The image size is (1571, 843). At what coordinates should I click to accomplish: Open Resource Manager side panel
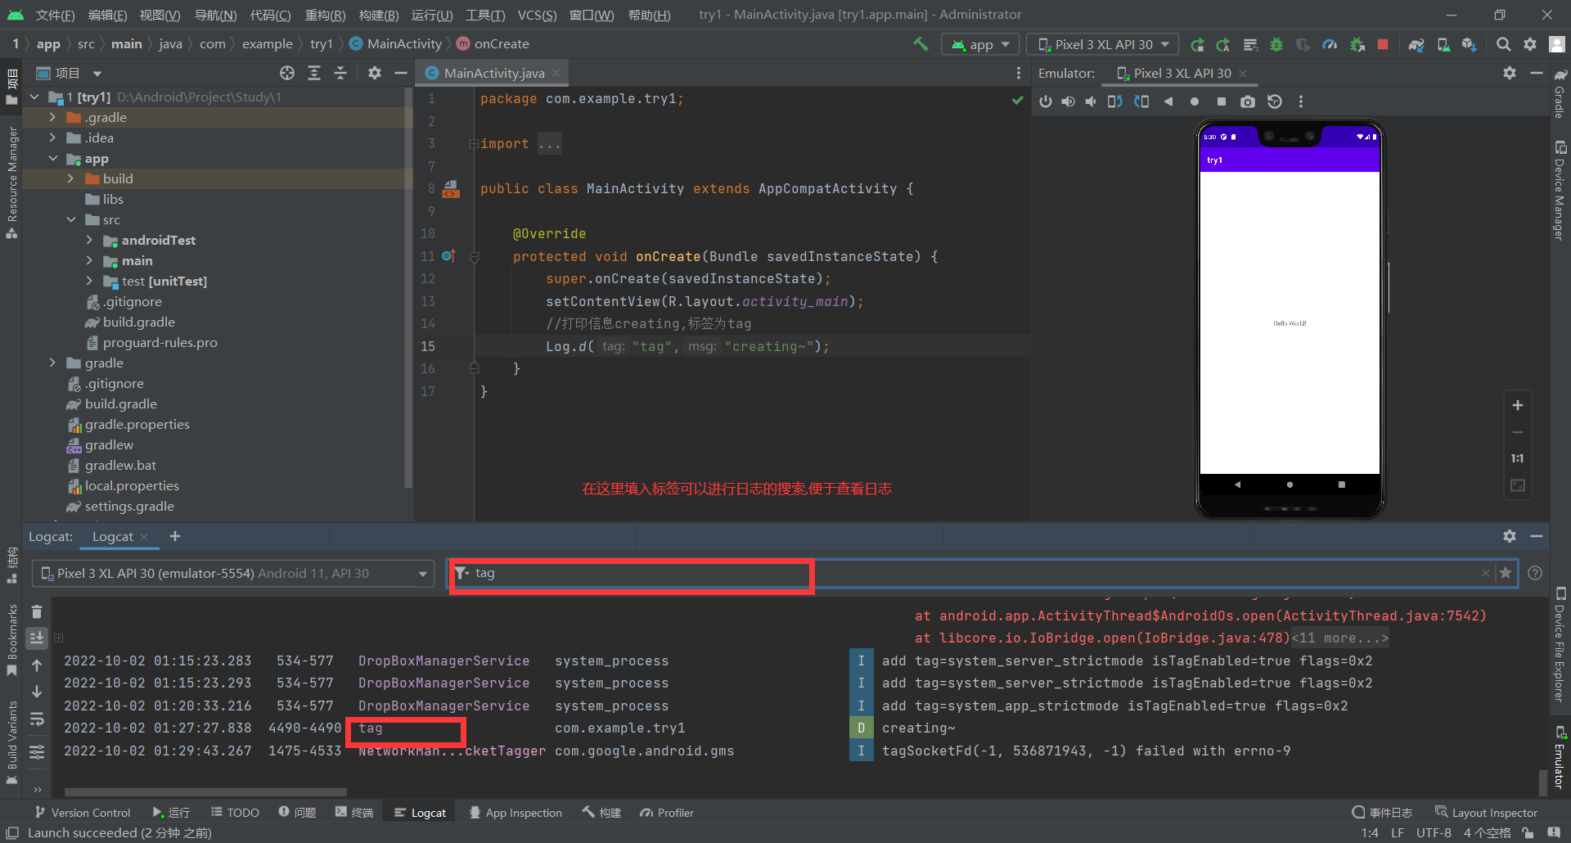11,182
